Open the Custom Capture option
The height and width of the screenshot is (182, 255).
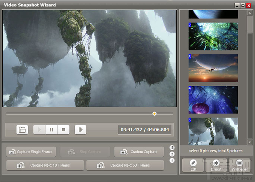click(139, 152)
